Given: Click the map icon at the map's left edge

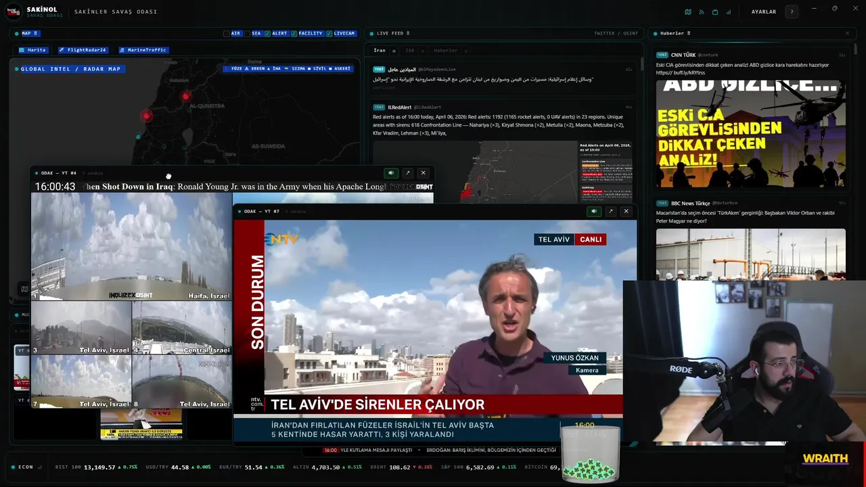Looking at the screenshot, I should (x=24, y=289).
